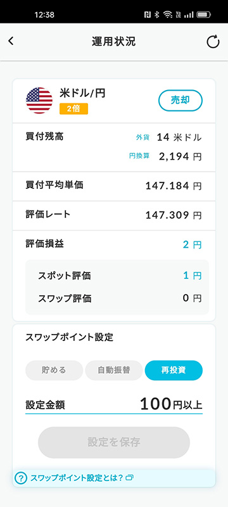Edit the 設定金額 amount field

pos(113,404)
